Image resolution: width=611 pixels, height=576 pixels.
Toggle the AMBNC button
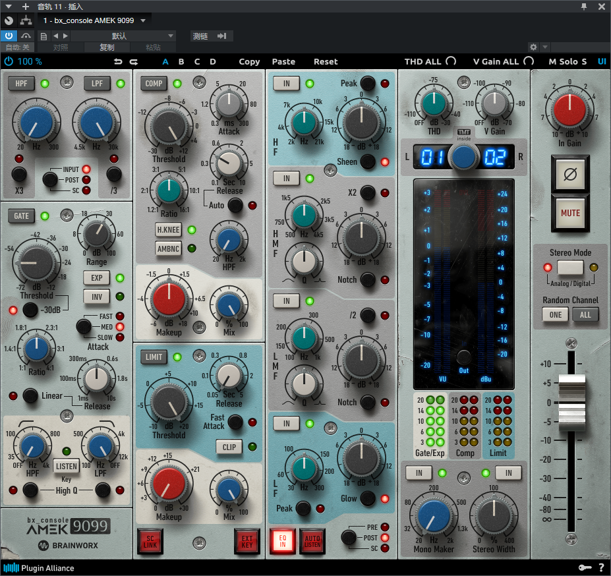tap(168, 248)
